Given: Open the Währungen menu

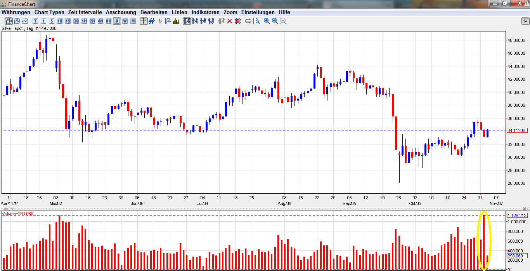Looking at the screenshot, I should [16, 12].
